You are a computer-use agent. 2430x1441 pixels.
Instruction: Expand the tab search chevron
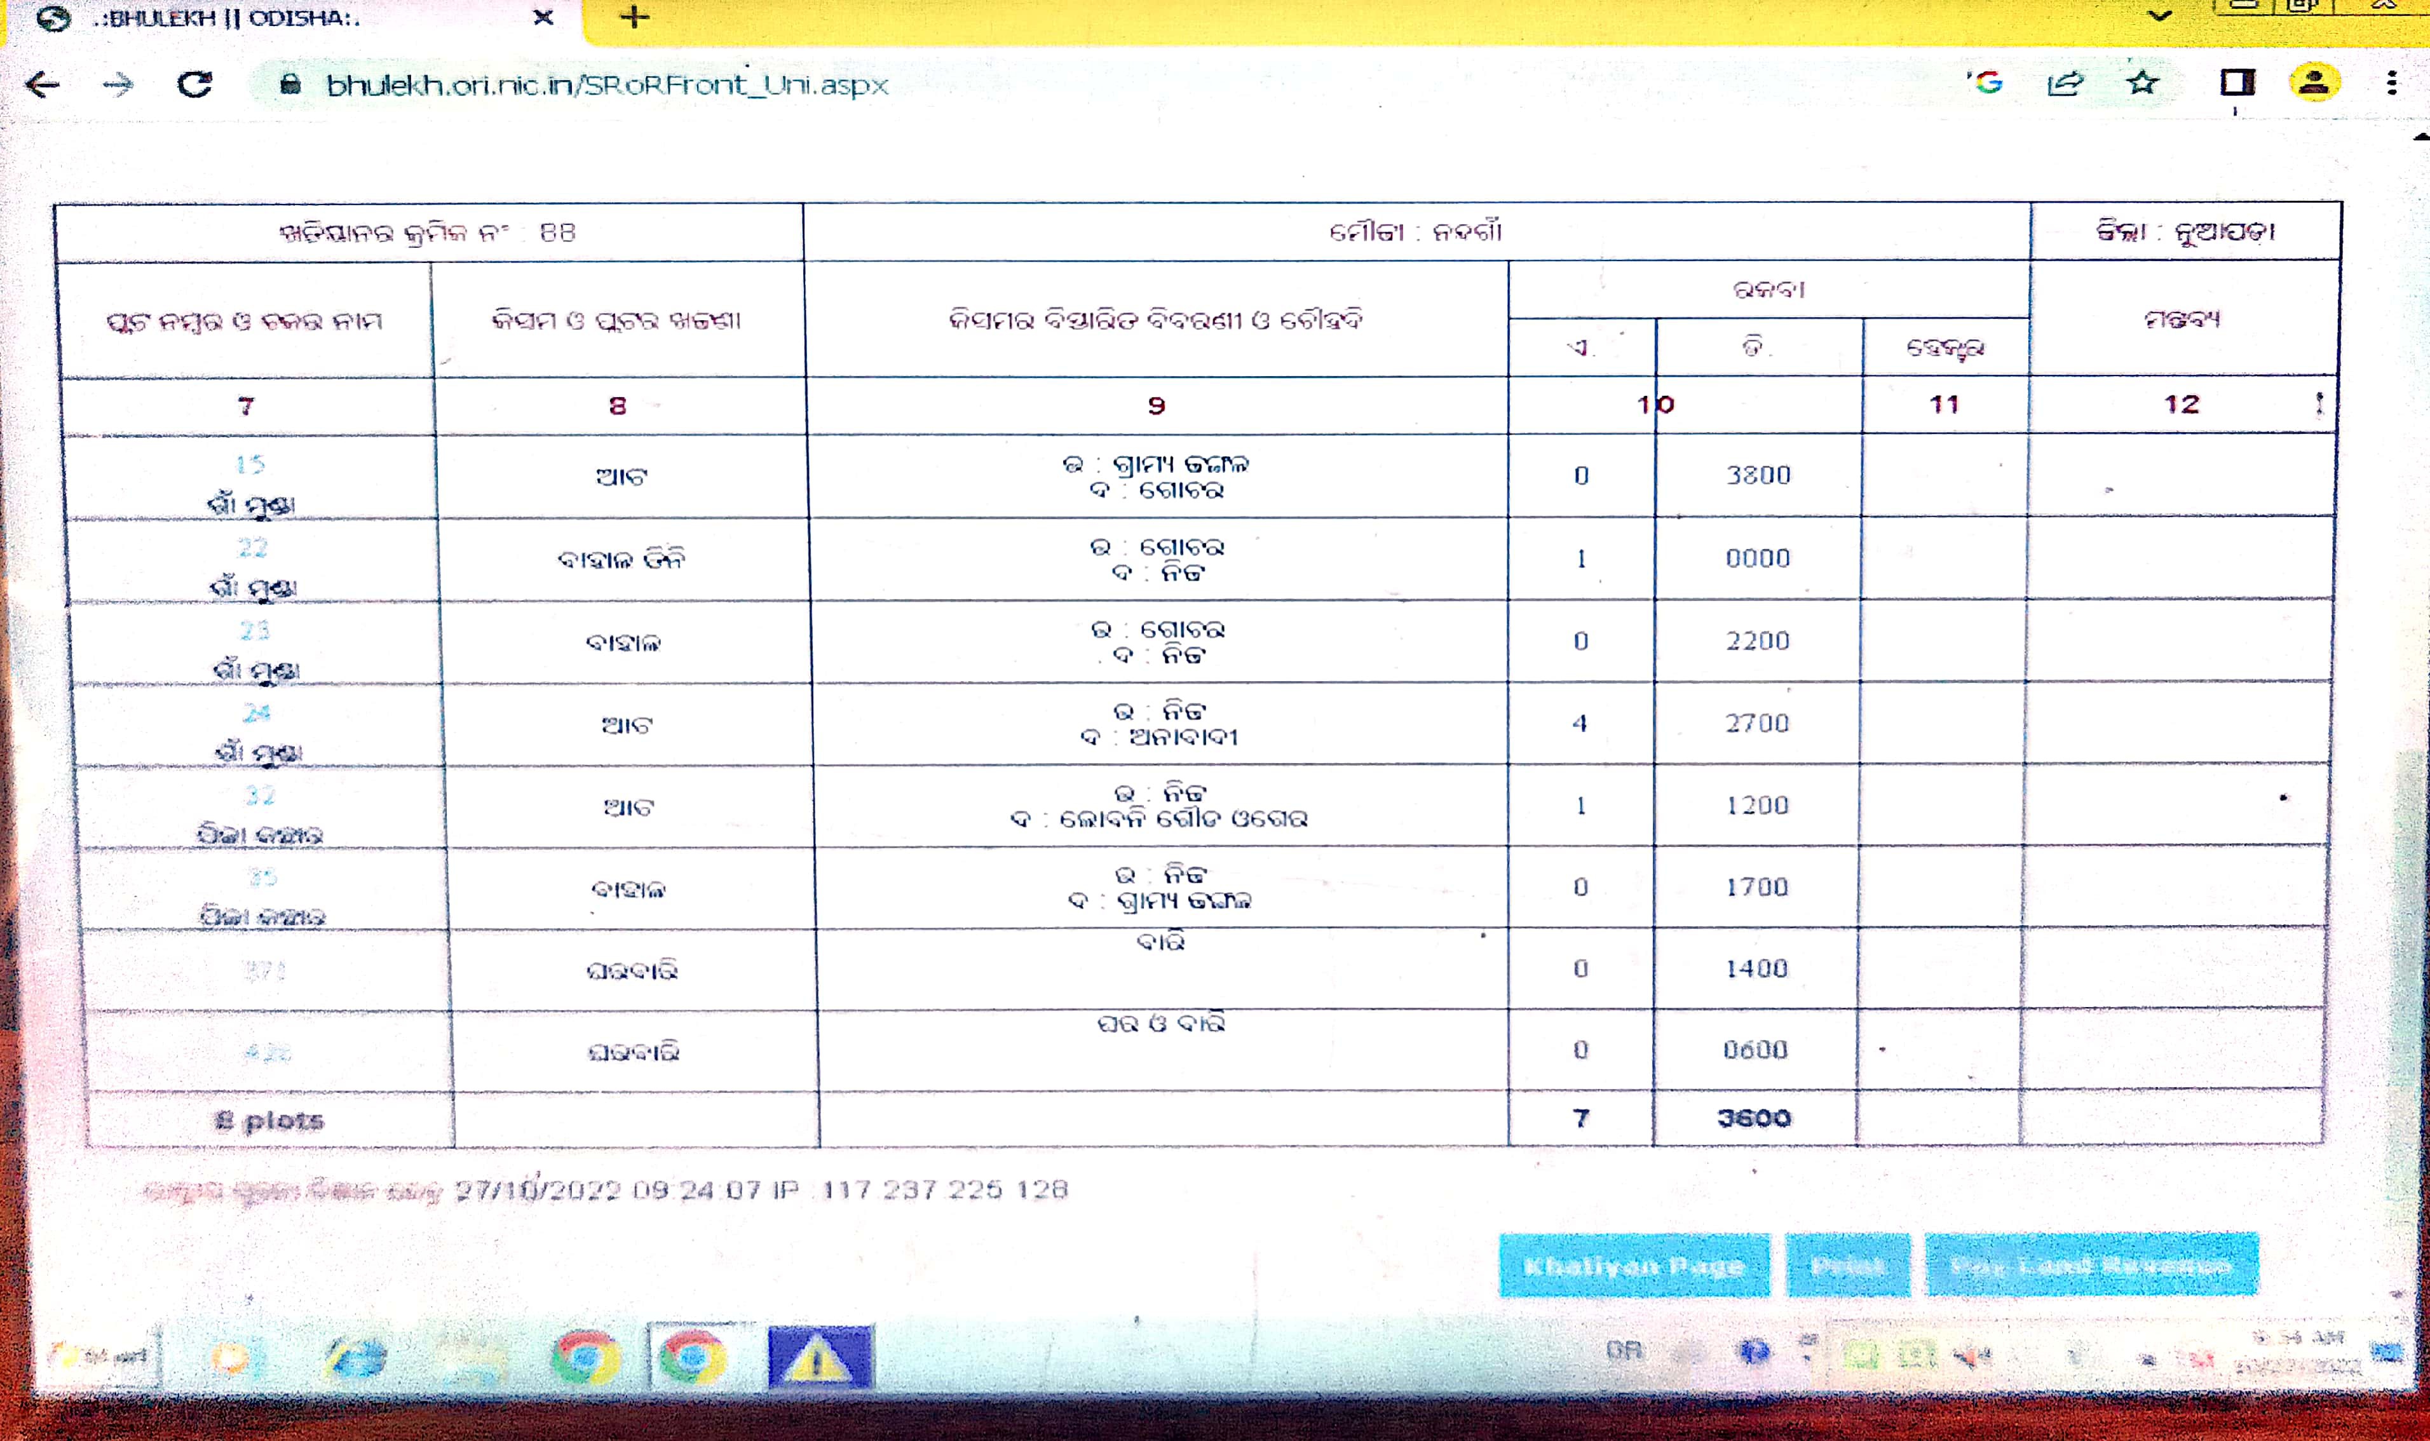click(2159, 15)
